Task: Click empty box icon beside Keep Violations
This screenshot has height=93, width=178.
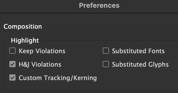Action: (12, 51)
